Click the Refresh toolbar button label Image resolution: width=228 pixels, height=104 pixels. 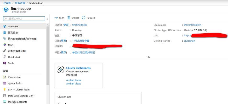pos(91,18)
